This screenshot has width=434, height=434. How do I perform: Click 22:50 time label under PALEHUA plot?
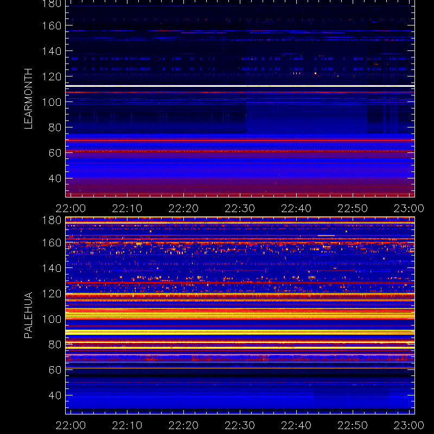(x=353, y=425)
